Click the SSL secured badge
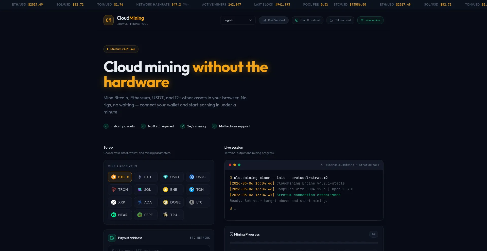The height and width of the screenshot is (251, 487). point(340,20)
